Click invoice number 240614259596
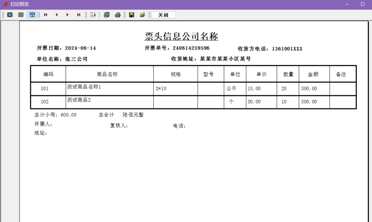This screenshot has width=372, height=222. point(191,48)
